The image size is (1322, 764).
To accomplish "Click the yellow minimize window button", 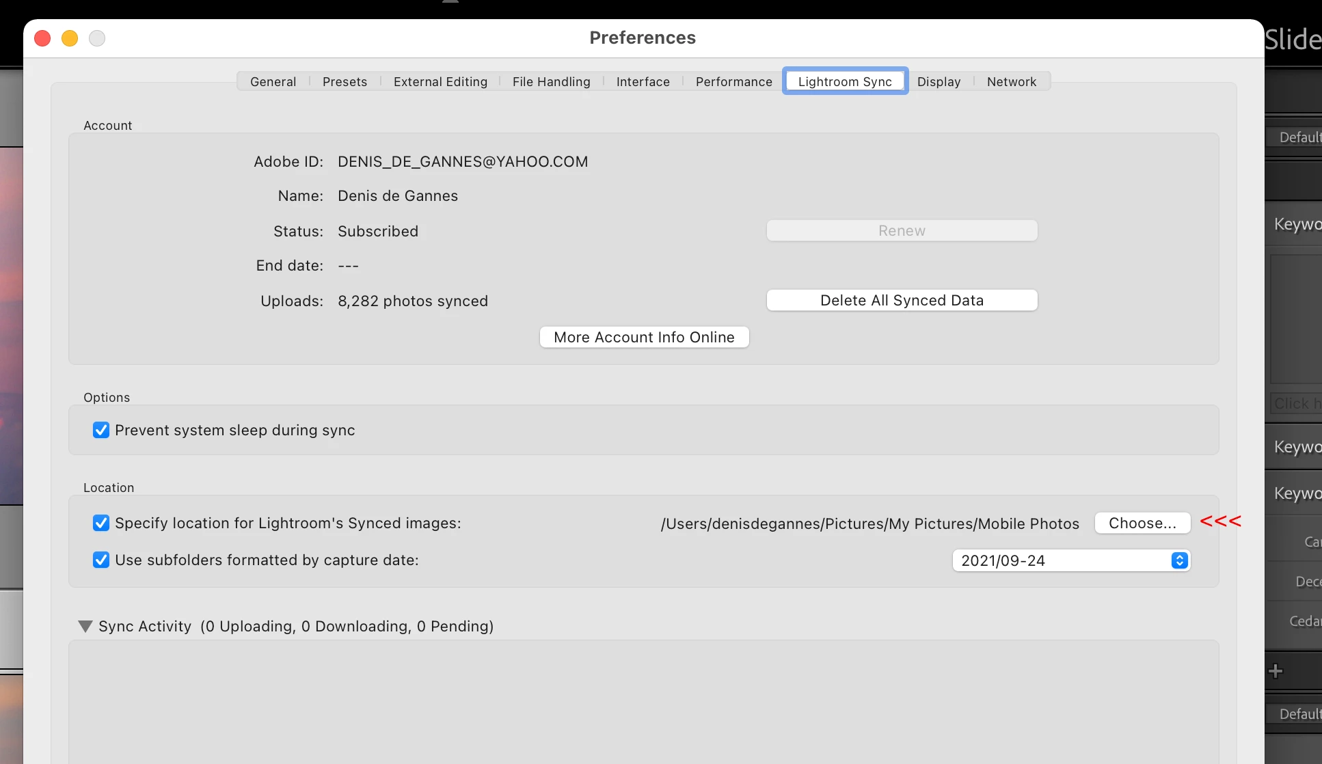I will [70, 38].
